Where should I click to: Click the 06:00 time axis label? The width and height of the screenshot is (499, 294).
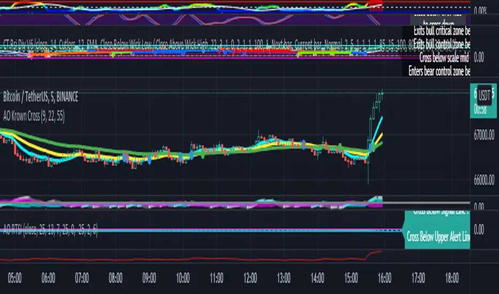(x=48, y=278)
